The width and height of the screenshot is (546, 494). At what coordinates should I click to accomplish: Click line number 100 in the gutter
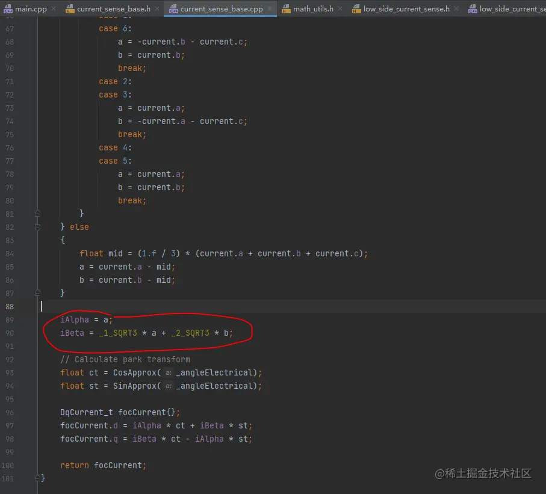click(x=7, y=466)
